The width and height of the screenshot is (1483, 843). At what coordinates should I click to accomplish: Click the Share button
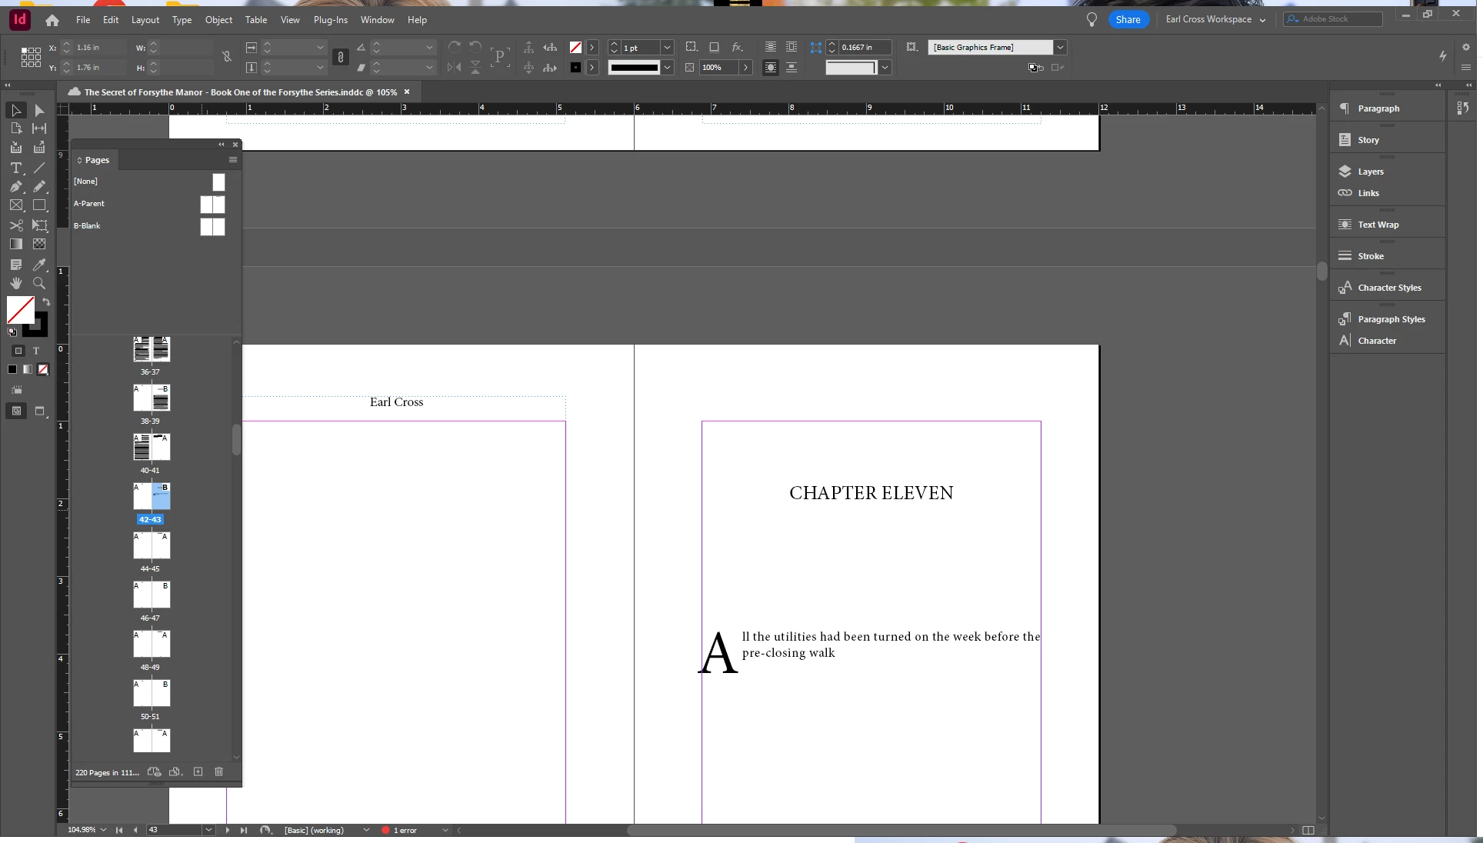[x=1128, y=20]
